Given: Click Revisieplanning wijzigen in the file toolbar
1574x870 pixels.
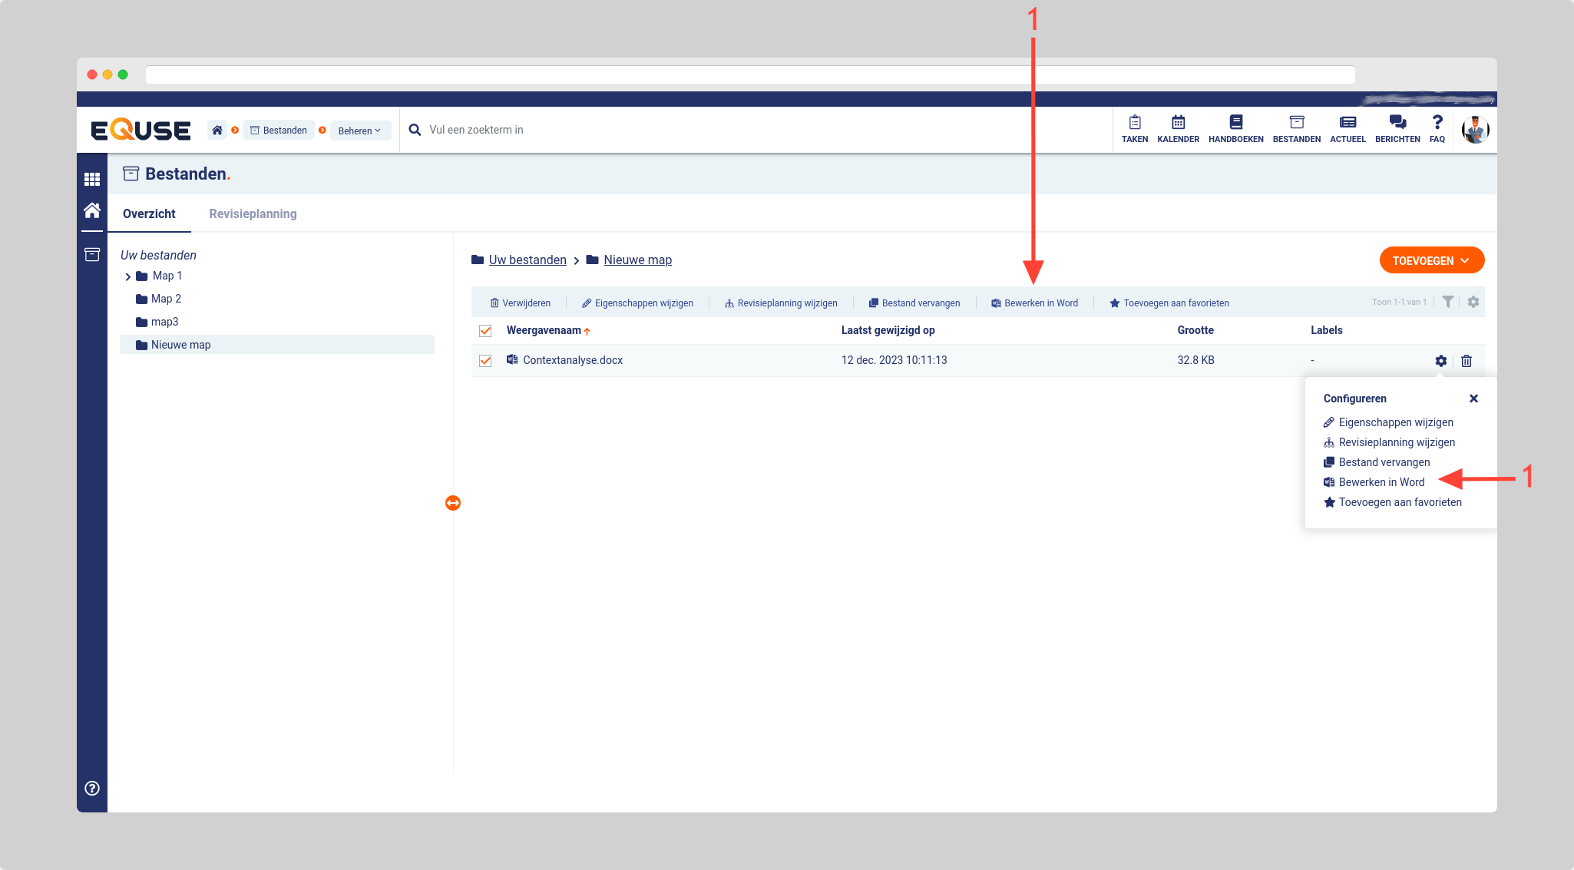Looking at the screenshot, I should pyautogui.click(x=781, y=303).
